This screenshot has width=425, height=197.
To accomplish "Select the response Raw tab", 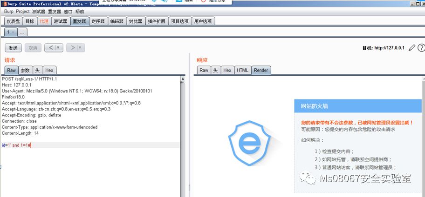I will click(204, 70).
